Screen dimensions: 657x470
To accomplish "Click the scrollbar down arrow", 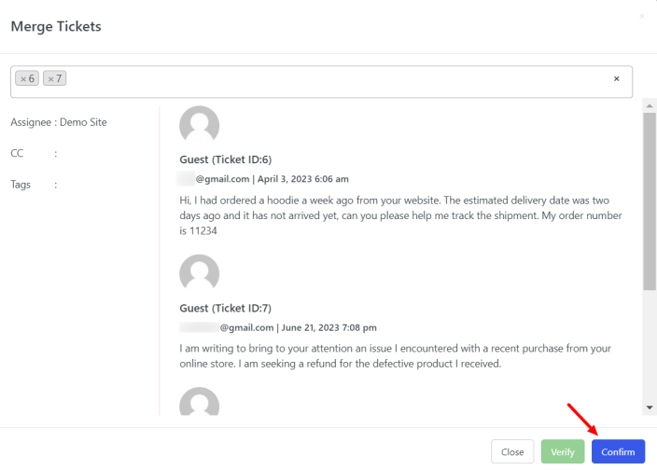I will [x=650, y=408].
